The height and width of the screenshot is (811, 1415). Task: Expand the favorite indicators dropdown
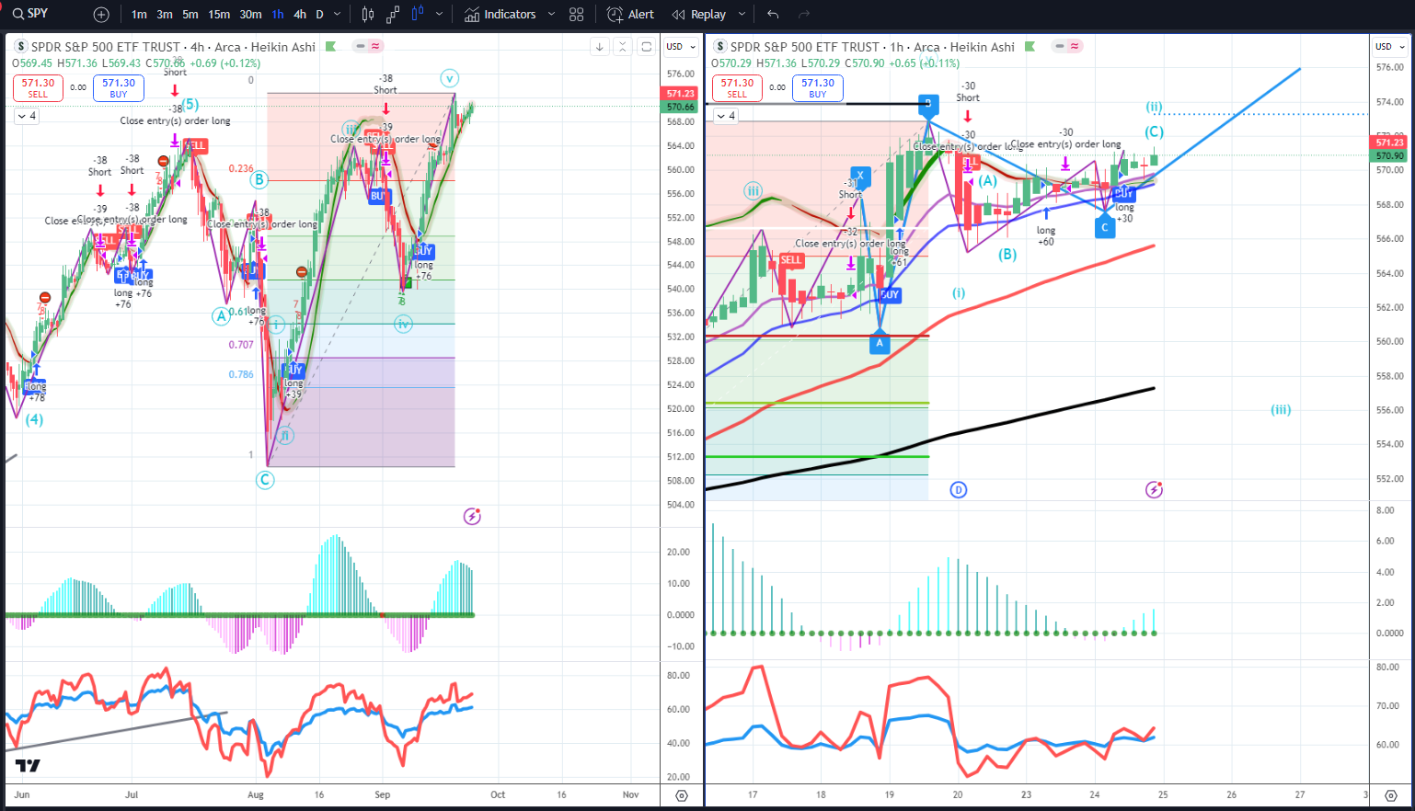[x=551, y=15]
